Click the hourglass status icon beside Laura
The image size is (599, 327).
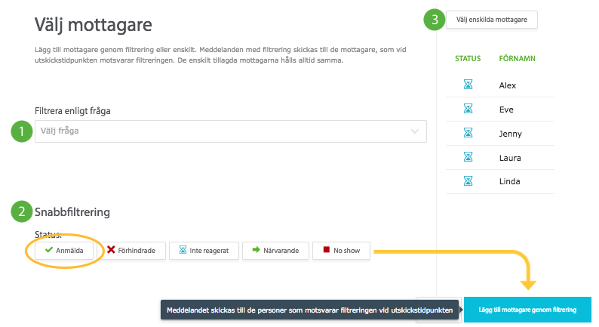pos(468,157)
